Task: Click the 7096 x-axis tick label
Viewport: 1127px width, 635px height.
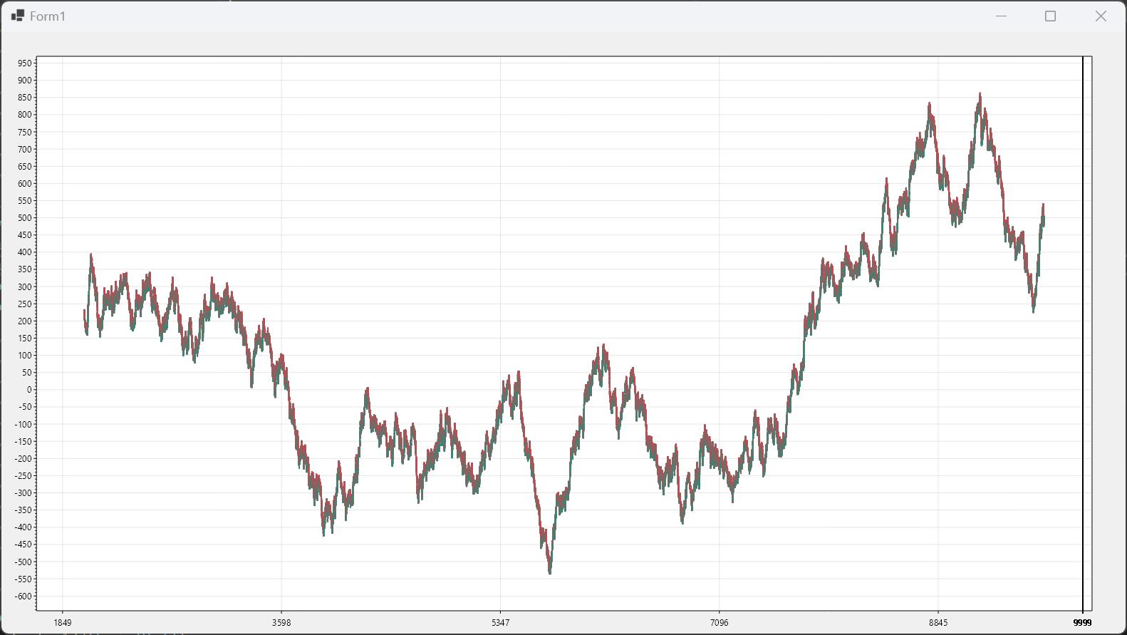Action: tap(720, 623)
